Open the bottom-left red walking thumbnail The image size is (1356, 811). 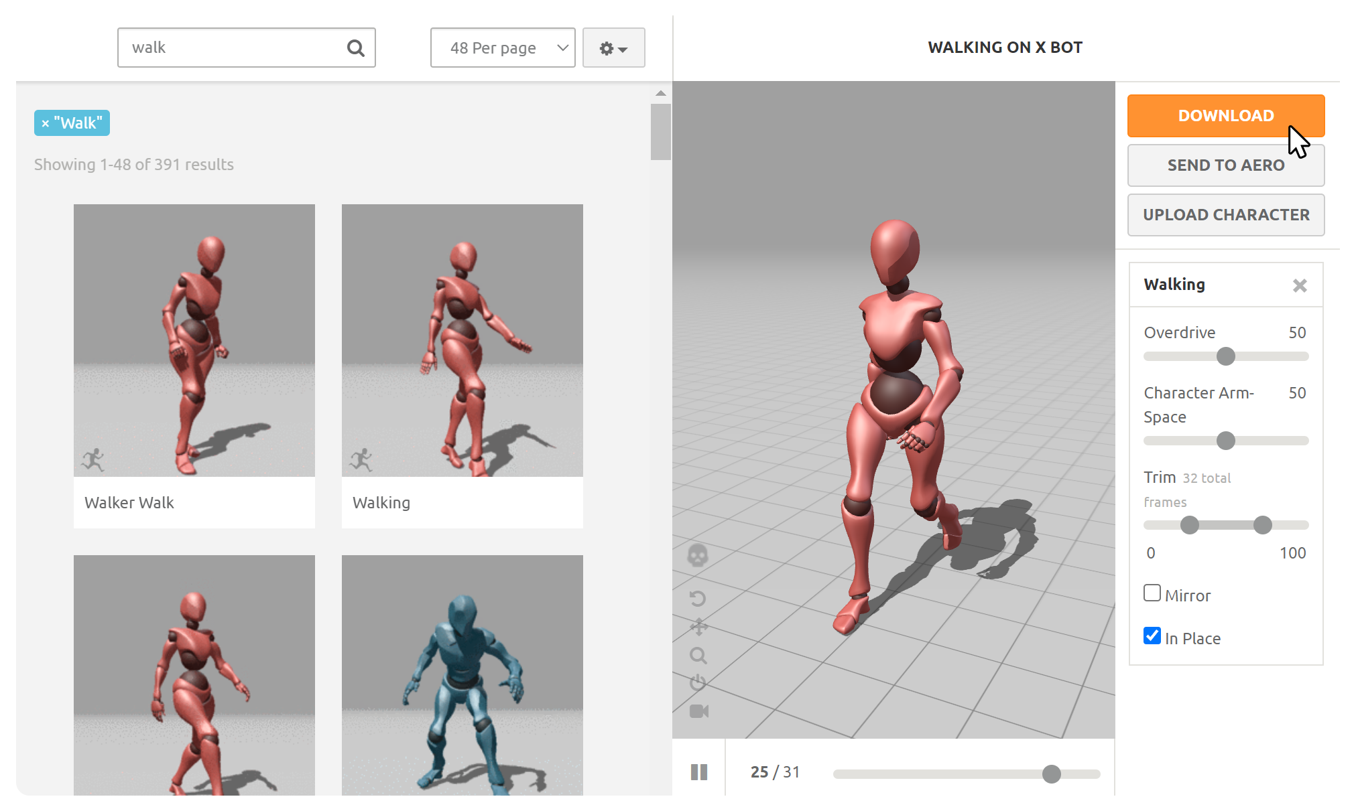point(194,675)
